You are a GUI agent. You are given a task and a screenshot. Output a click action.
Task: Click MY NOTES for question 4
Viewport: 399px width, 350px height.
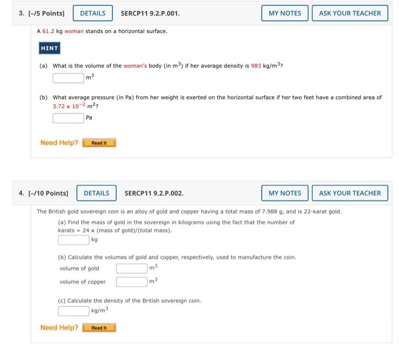coord(285,193)
